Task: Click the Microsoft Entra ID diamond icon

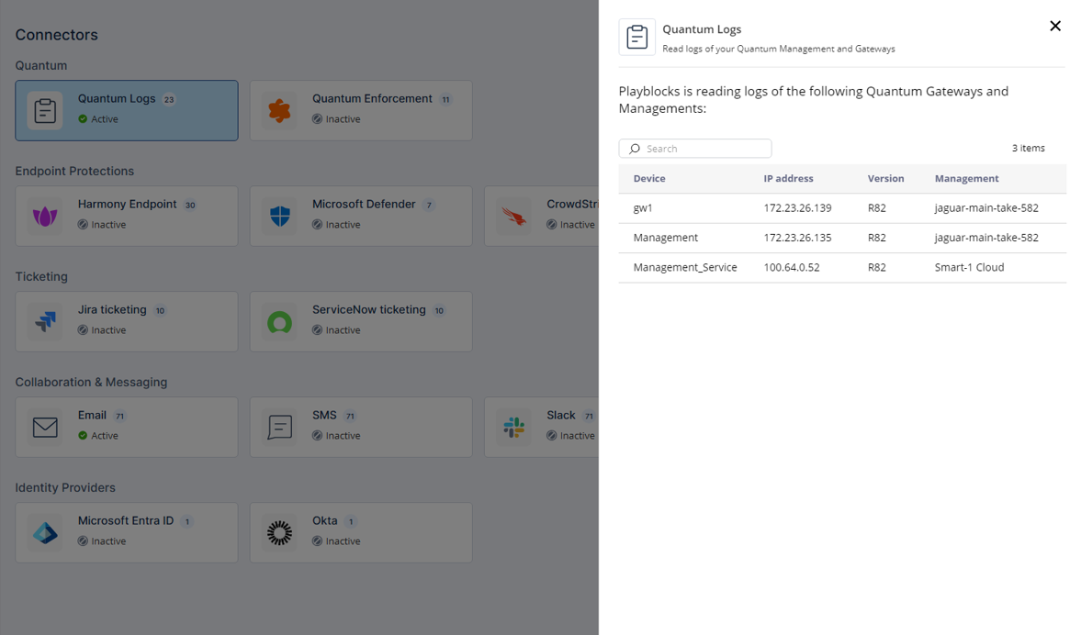Action: [x=45, y=533]
